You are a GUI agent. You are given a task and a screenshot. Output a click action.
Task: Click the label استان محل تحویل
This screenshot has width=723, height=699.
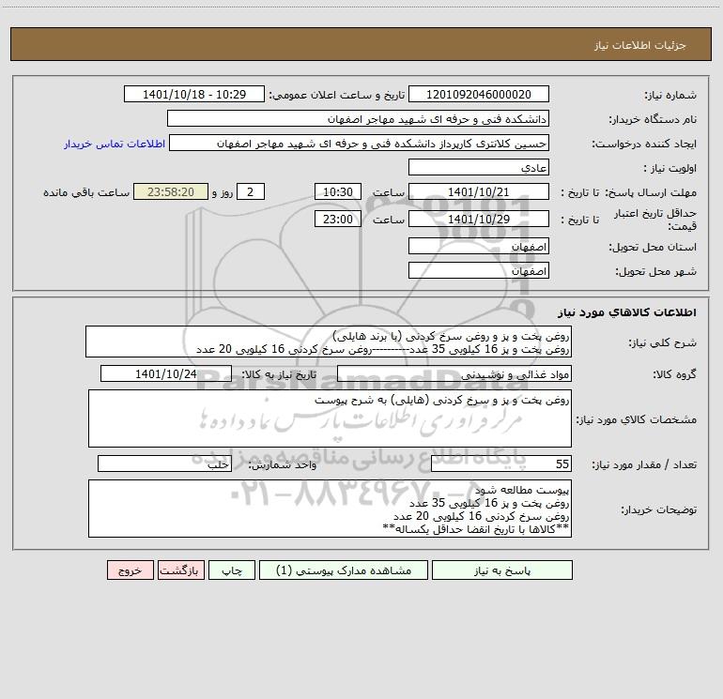tap(653, 247)
